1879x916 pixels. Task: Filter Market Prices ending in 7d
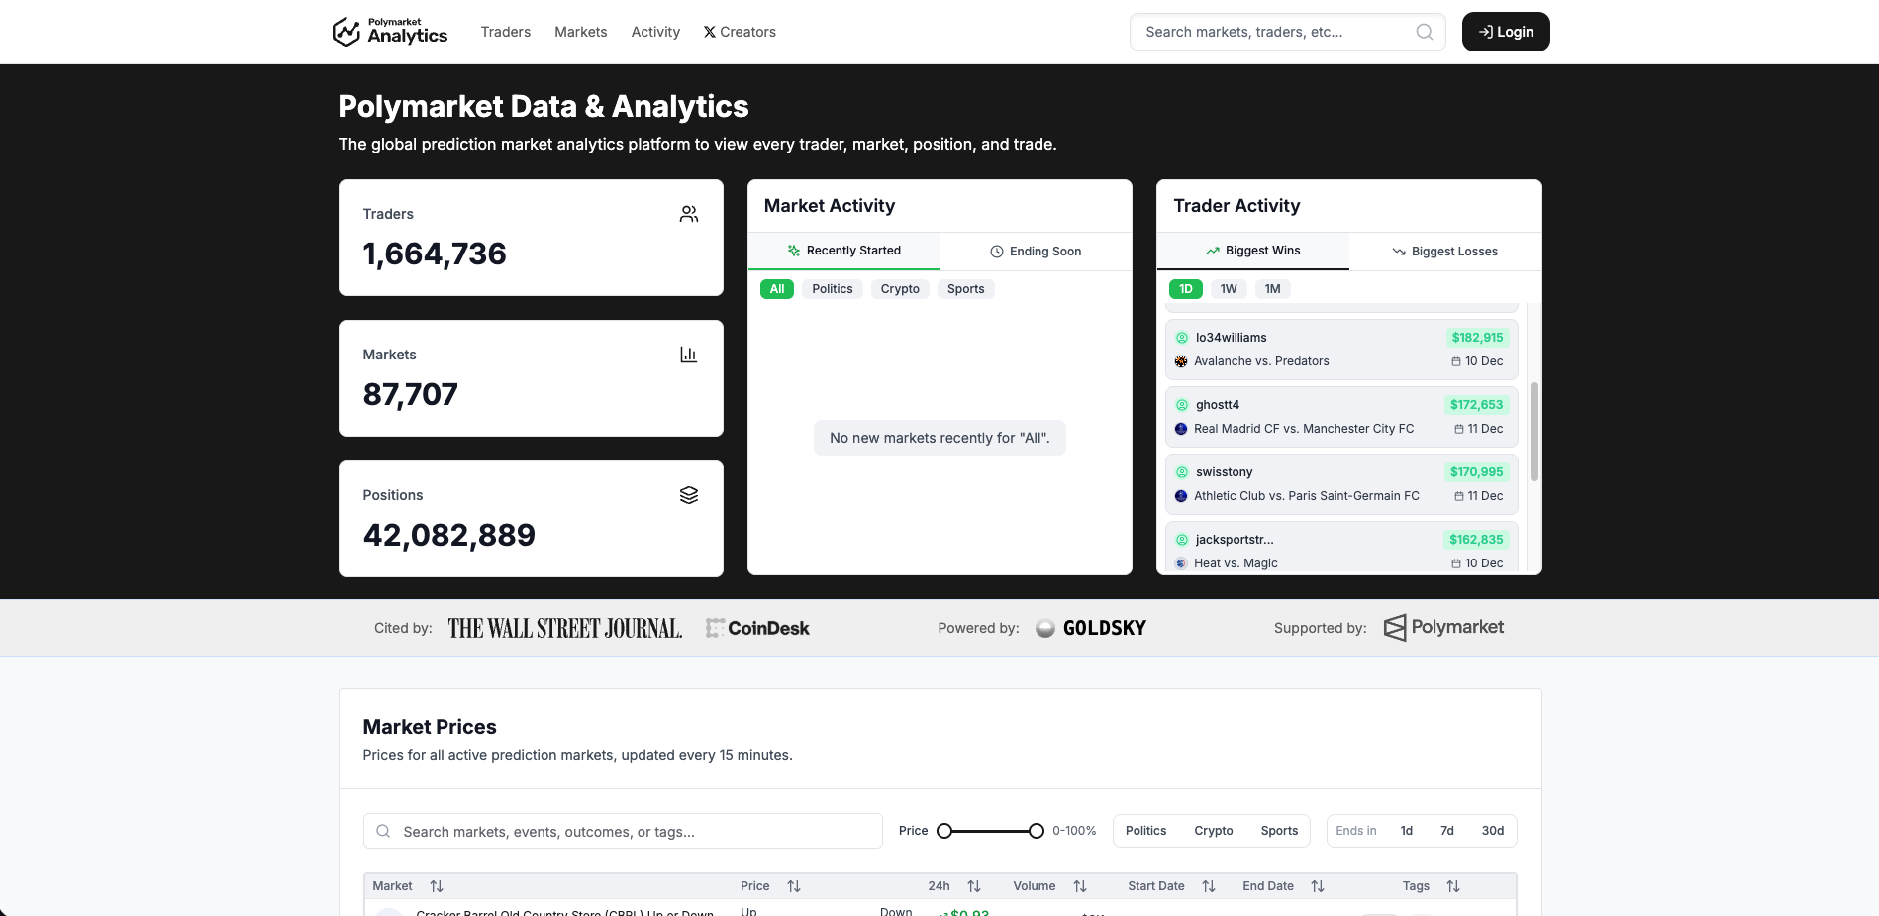[1447, 831]
